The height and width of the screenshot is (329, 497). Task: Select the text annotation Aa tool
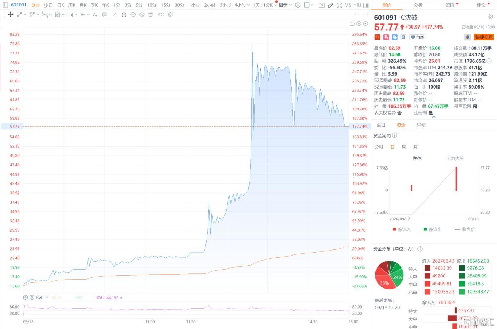point(95,15)
